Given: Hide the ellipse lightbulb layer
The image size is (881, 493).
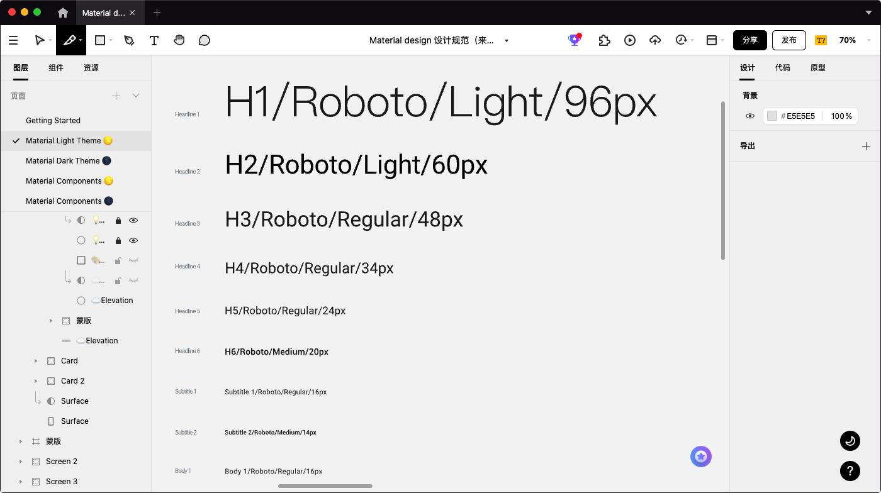Looking at the screenshot, I should tap(133, 240).
